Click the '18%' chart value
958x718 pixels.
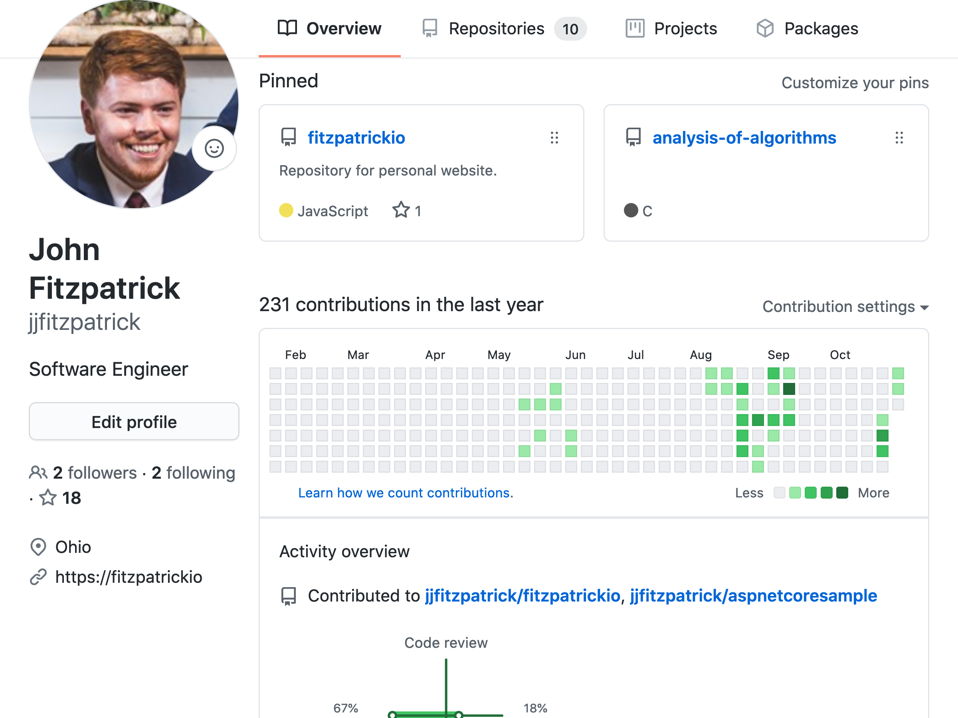[535, 708]
